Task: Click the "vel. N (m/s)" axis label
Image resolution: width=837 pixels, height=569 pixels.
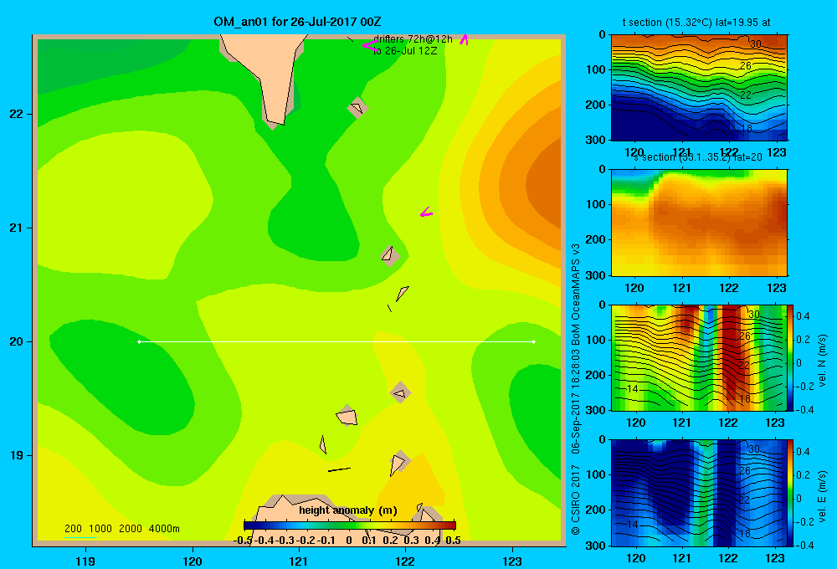Action: pyautogui.click(x=822, y=361)
